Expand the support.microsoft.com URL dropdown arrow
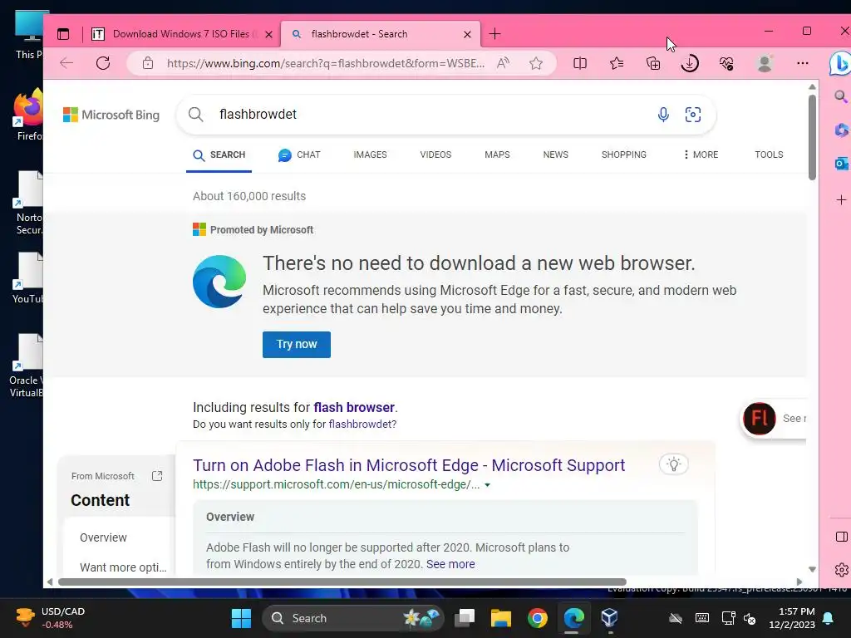 [x=487, y=485]
